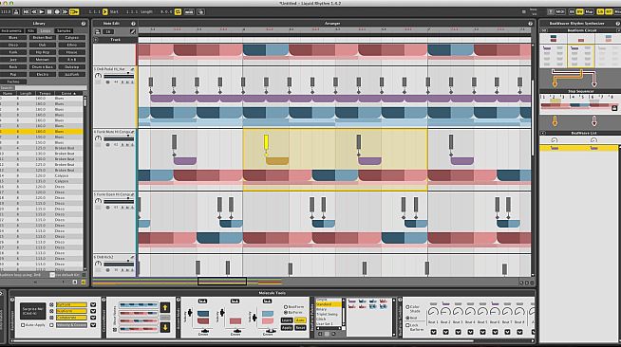Open Arranger panel help icon
Image resolution: width=621 pixels, height=347 pixels.
pos(530,24)
